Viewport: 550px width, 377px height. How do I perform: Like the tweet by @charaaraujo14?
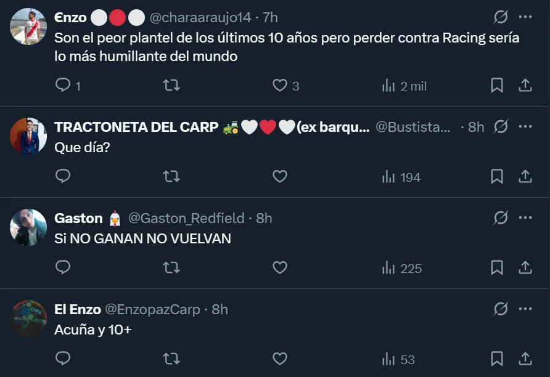[281, 86]
